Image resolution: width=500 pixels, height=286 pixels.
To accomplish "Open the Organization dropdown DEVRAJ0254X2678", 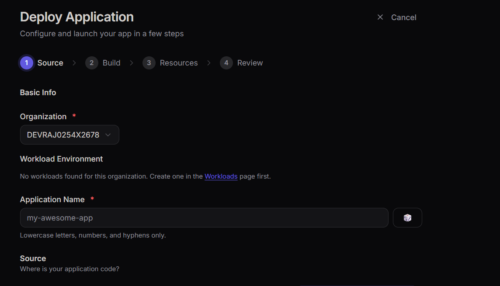I will (63, 135).
